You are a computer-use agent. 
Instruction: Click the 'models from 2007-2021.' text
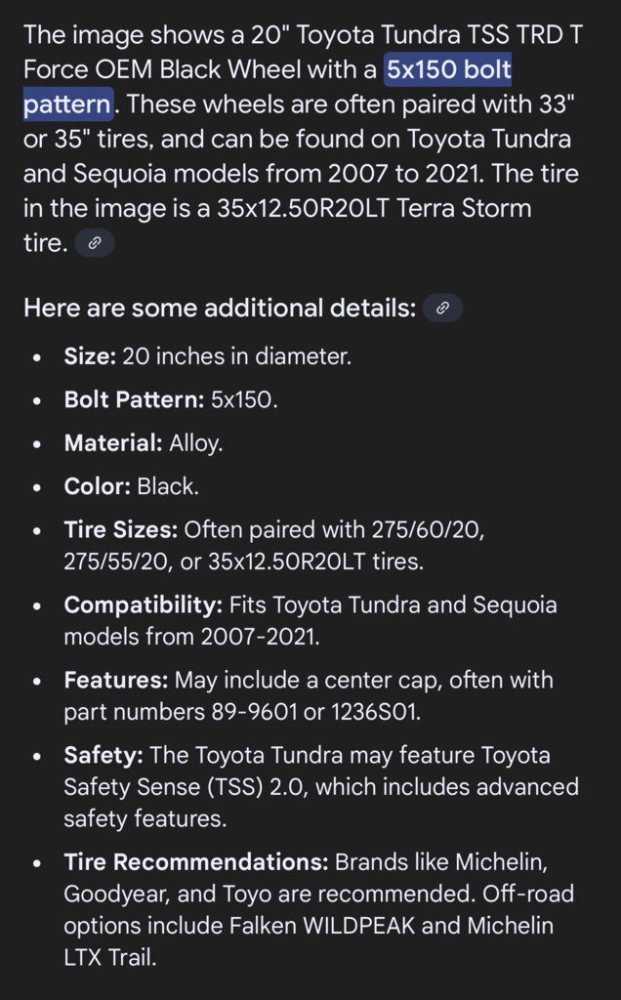coord(192,637)
